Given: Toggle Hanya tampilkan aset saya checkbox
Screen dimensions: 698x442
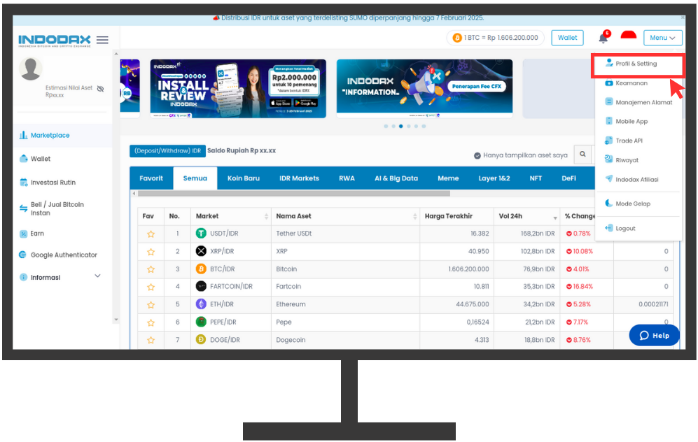Looking at the screenshot, I should pos(477,155).
